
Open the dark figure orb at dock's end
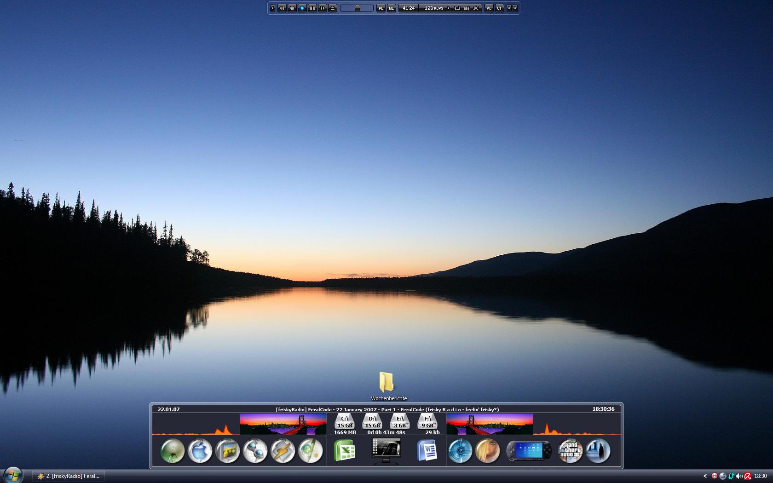pyautogui.click(x=598, y=450)
